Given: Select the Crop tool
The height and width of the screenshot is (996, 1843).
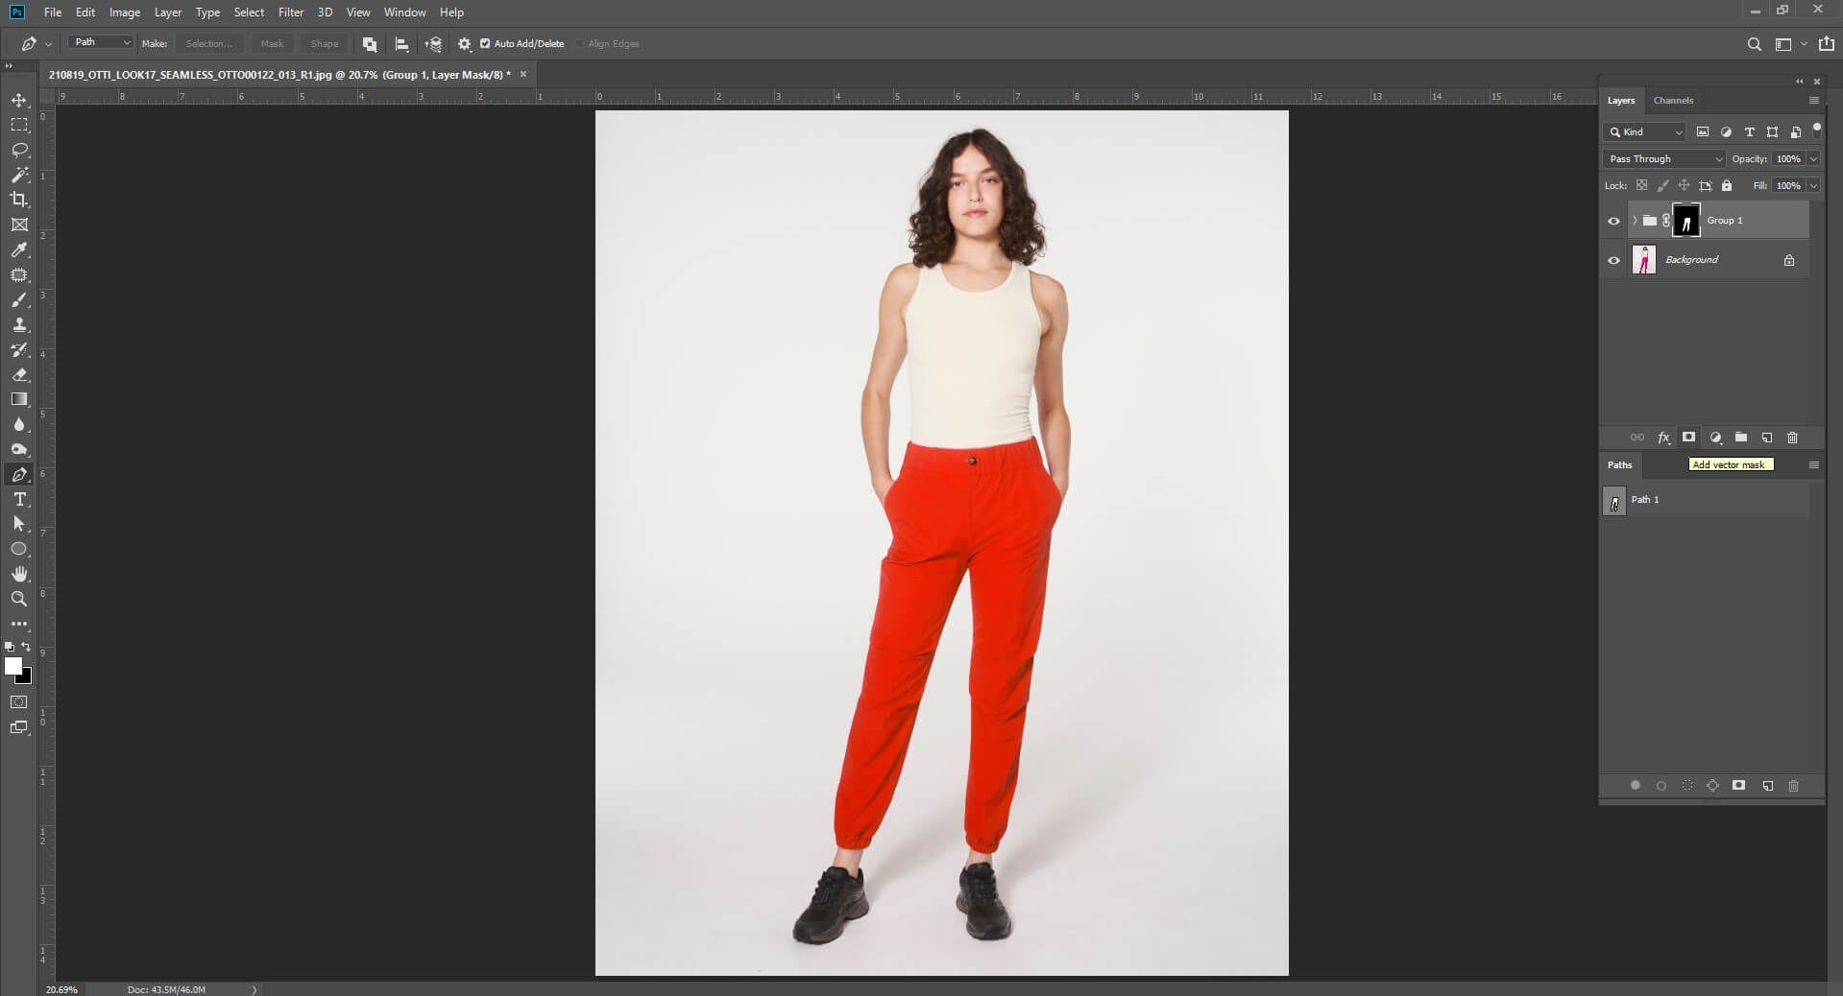Looking at the screenshot, I should pos(19,201).
